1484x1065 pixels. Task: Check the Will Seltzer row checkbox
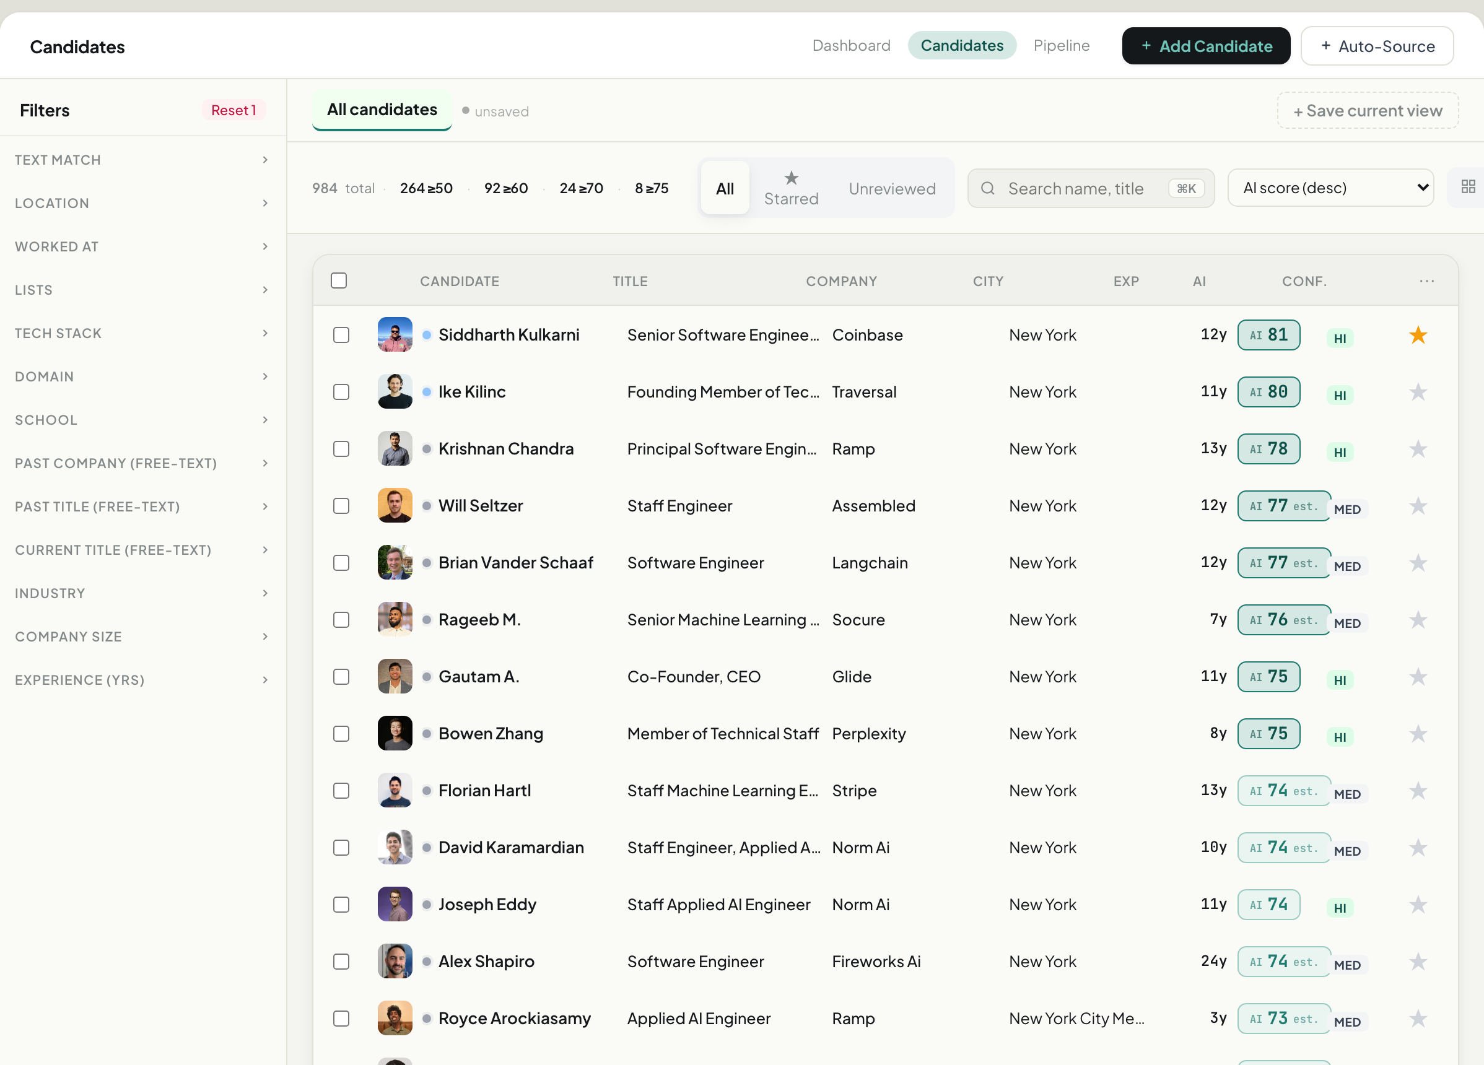[x=341, y=506]
